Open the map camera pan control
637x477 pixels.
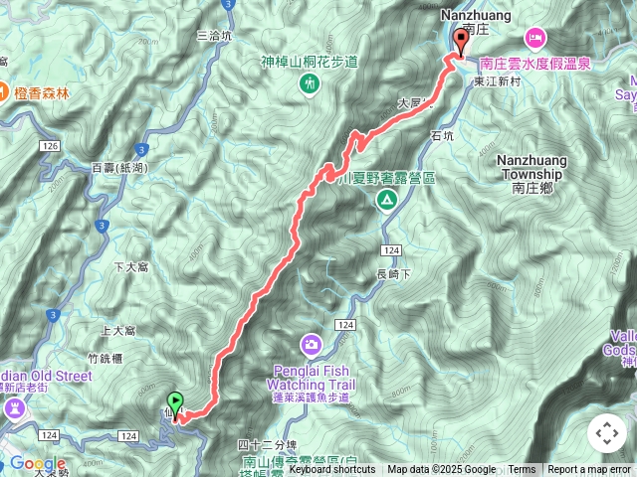coord(606,433)
